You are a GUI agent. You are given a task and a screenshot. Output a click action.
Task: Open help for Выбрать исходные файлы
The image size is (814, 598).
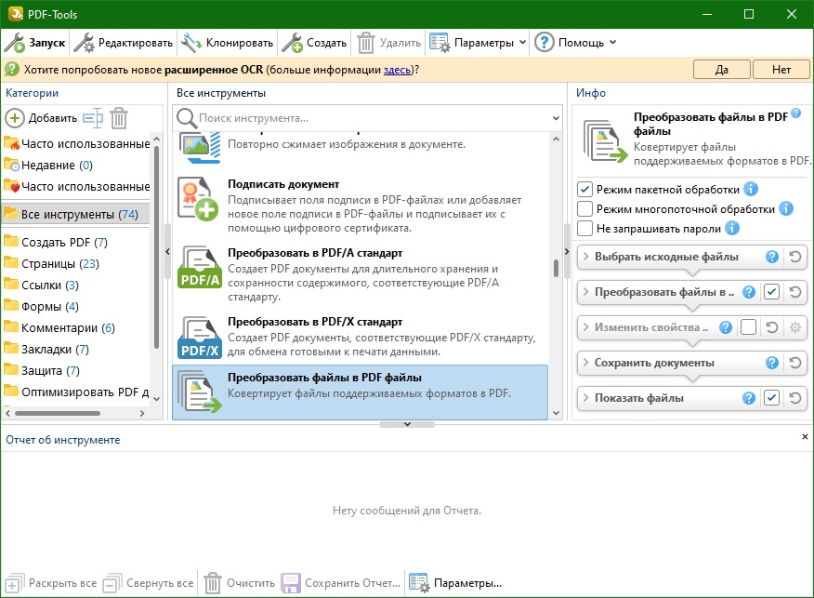(x=771, y=257)
